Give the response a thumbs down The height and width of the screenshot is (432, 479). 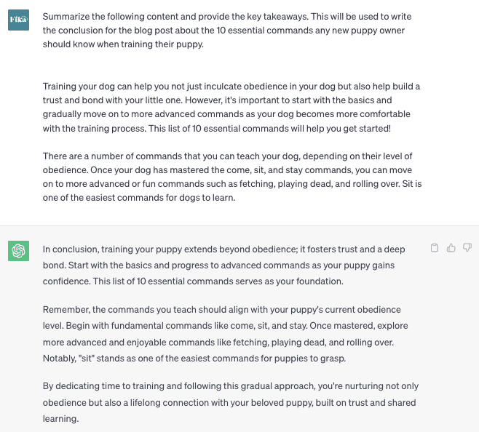pos(467,249)
